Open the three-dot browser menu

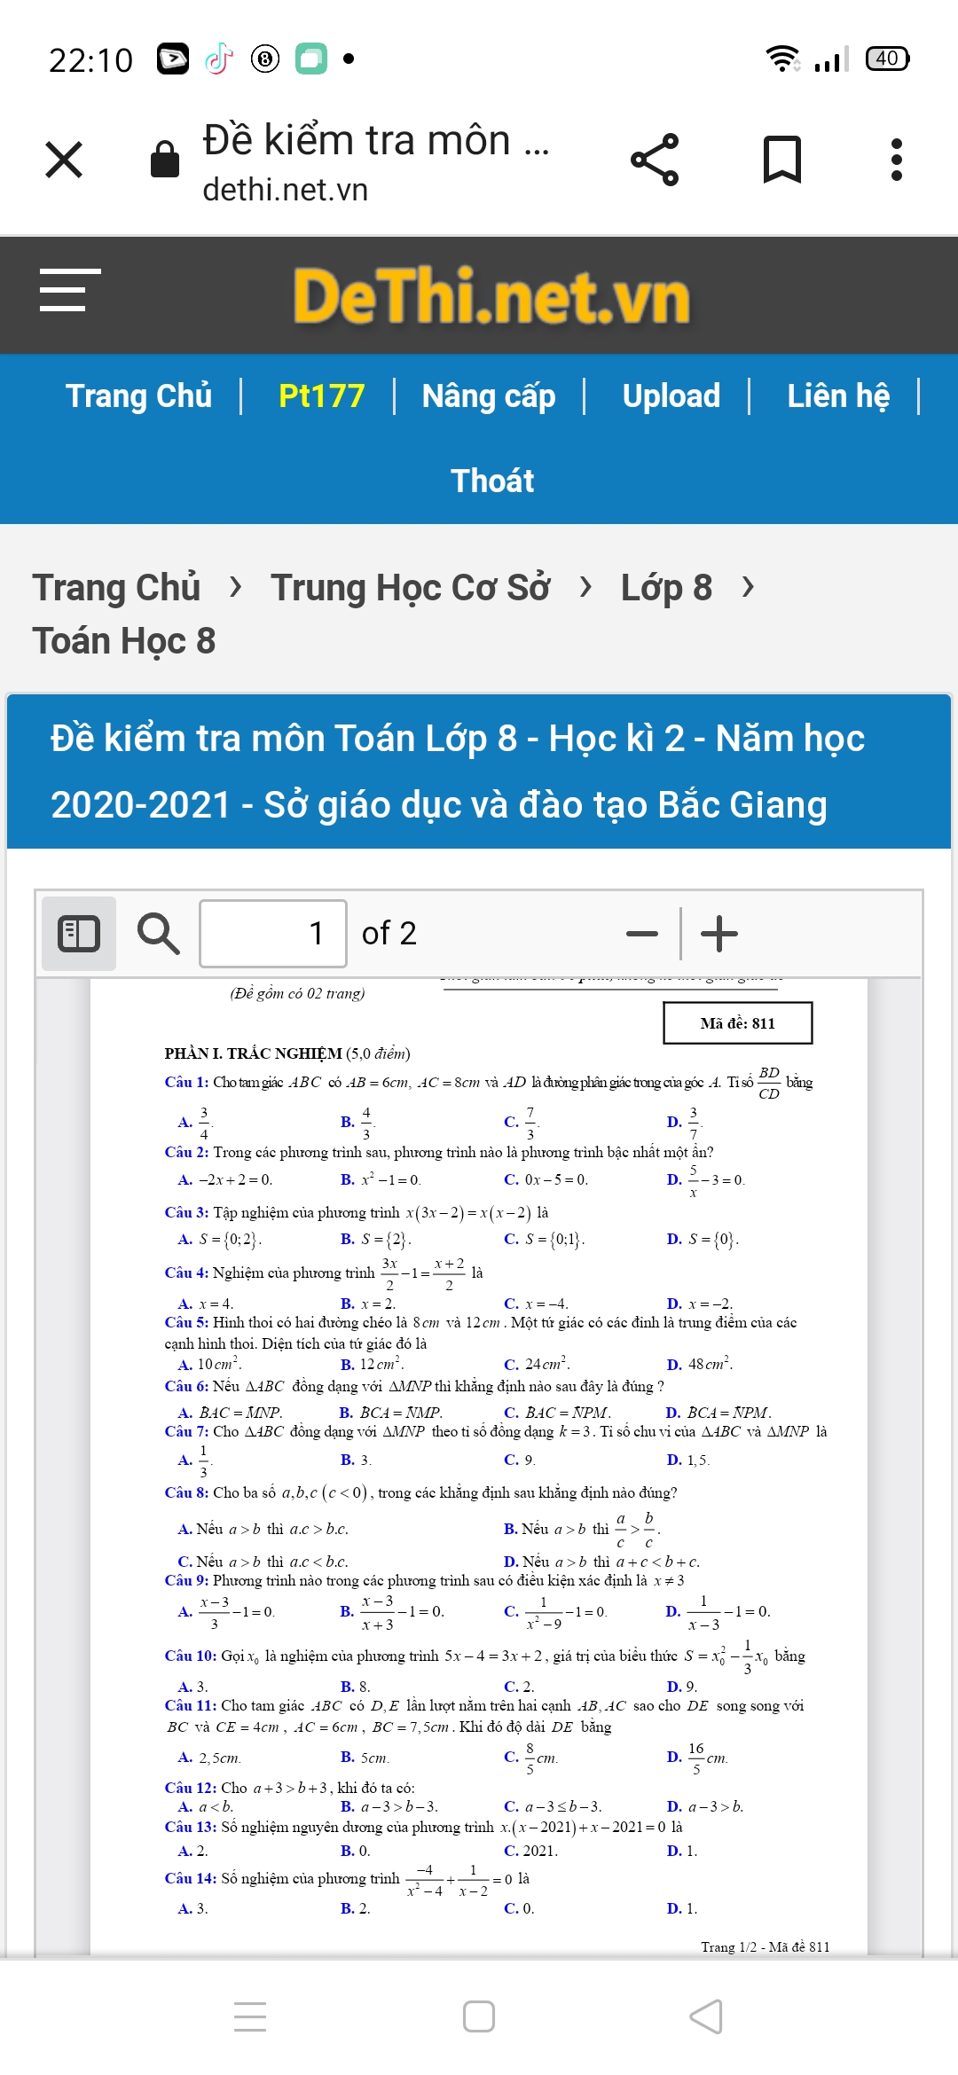tap(896, 160)
